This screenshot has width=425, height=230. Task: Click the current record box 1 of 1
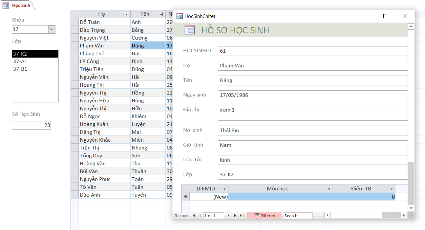pyautogui.click(x=214, y=216)
